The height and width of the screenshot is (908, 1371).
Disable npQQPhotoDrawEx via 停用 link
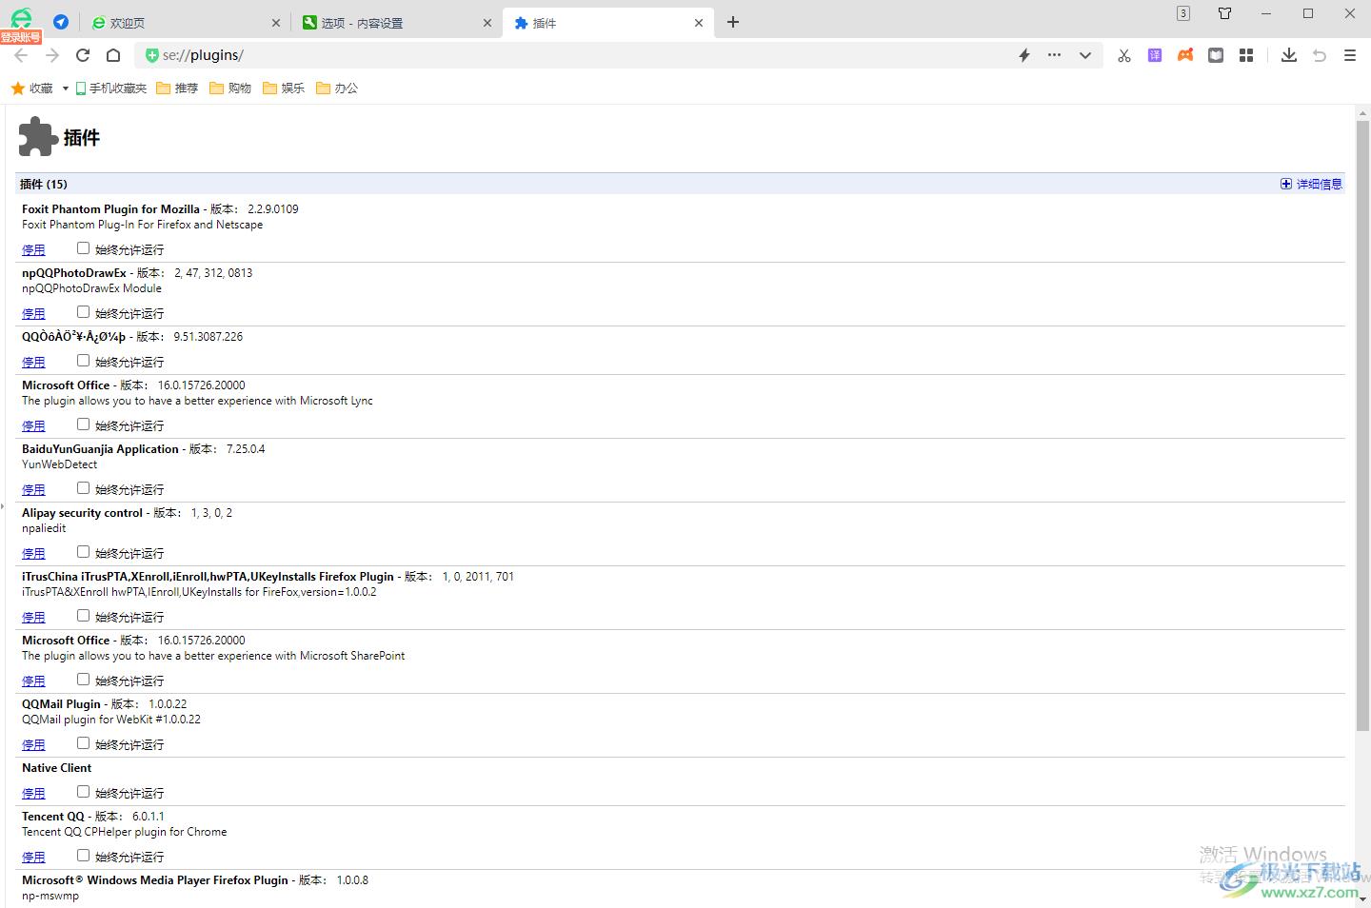point(33,314)
